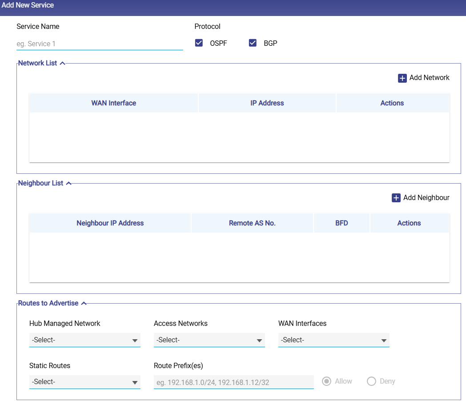
Task: Click the Neighbour IP Address column header
Action: pyautogui.click(x=110, y=223)
